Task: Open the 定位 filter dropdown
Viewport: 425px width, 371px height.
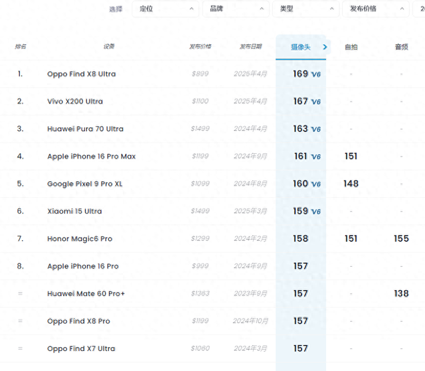Action: 165,9
